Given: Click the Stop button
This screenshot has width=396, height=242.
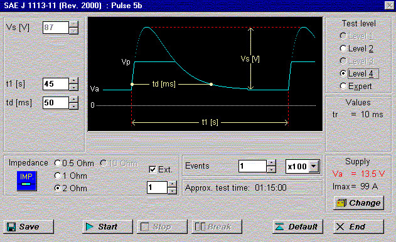Looking at the screenshot, I should click(x=162, y=226).
